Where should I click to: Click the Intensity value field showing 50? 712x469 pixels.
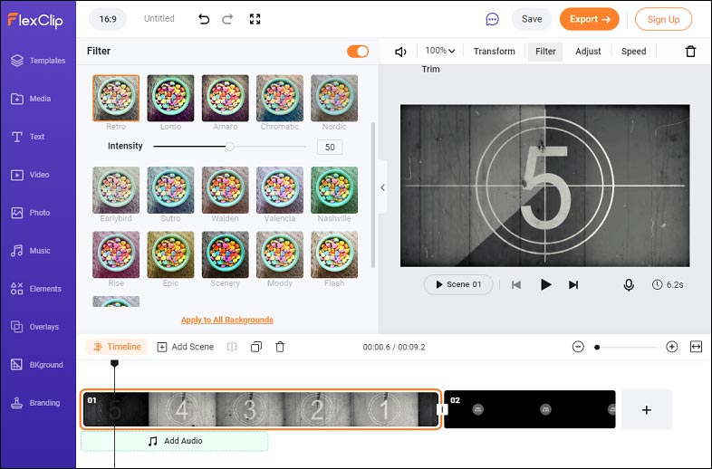330,147
